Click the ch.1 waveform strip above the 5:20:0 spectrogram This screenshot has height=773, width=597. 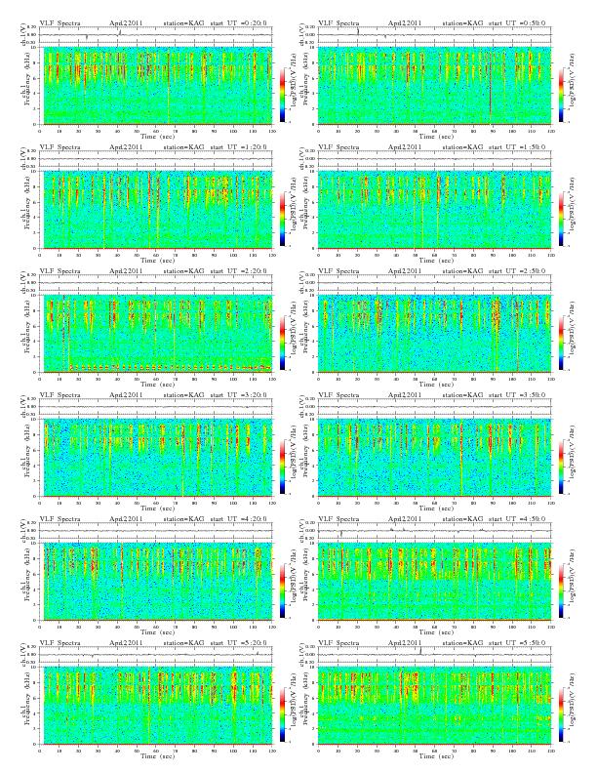156,655
